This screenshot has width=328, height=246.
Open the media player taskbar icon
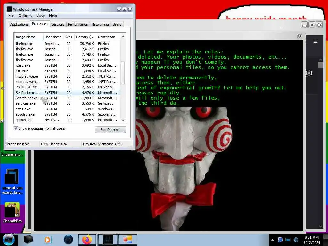point(48,240)
